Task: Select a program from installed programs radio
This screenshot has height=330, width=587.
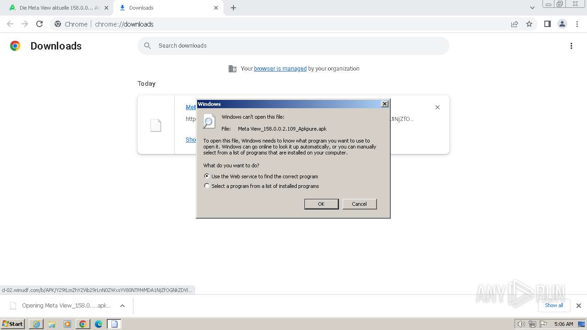Action: pos(206,186)
